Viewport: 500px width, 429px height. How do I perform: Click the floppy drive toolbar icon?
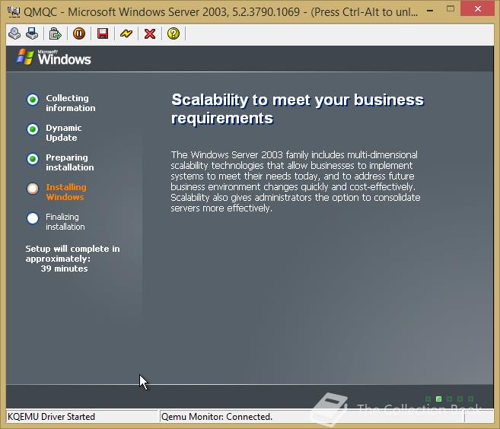click(32, 33)
